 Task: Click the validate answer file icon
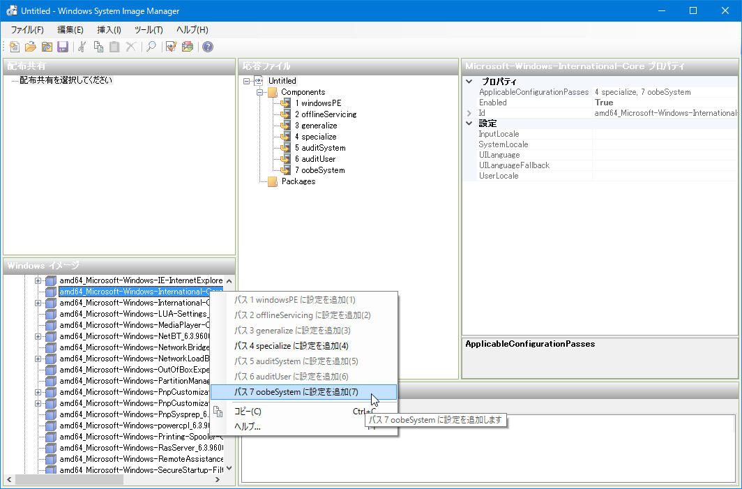[172, 47]
